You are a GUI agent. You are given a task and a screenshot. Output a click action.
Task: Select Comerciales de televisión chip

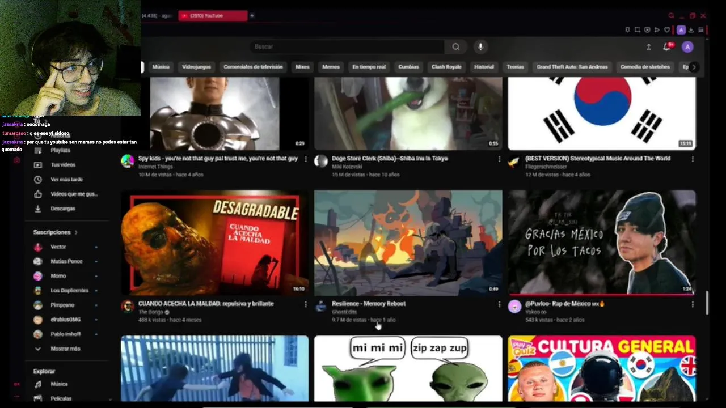(253, 67)
